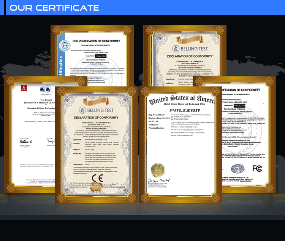Click the "Test Report" title
The height and width of the screenshot is (241, 285).
pyautogui.click(x=46, y=100)
